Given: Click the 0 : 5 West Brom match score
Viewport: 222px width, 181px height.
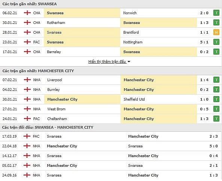Looking at the screenshot, I should [204, 109].
